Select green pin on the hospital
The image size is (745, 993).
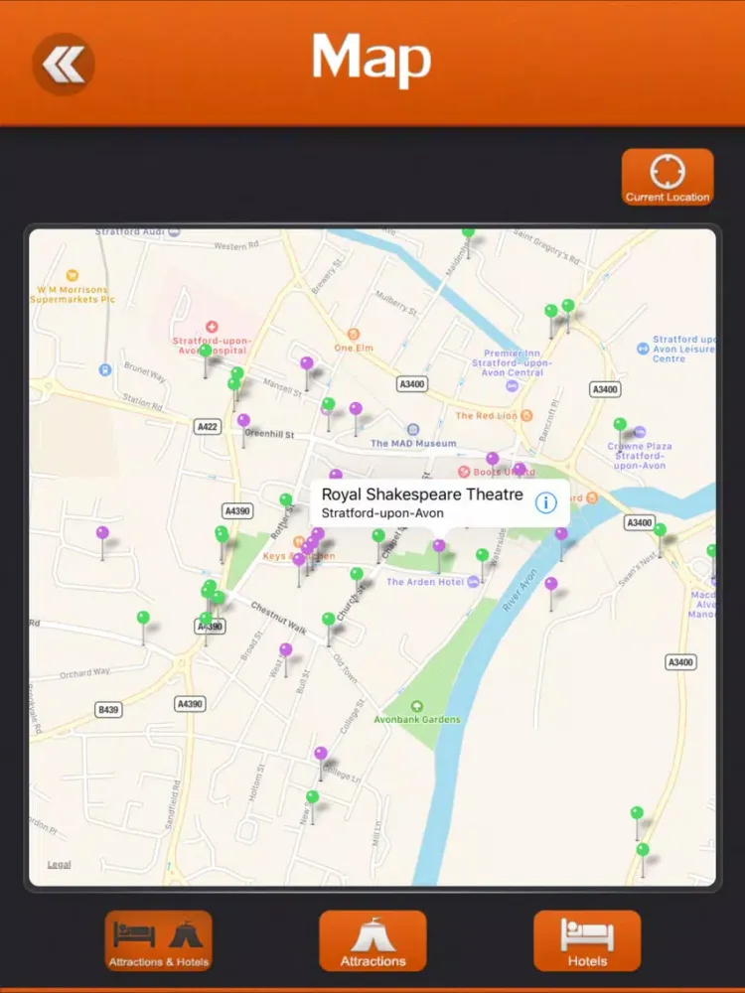206,351
